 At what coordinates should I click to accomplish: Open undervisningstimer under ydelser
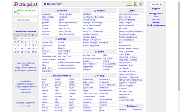click(x=67, y=68)
